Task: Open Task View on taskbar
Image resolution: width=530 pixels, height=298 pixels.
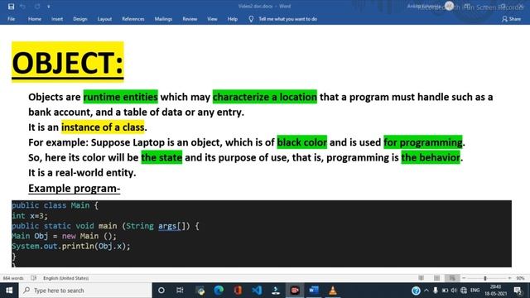Action: 180,291
